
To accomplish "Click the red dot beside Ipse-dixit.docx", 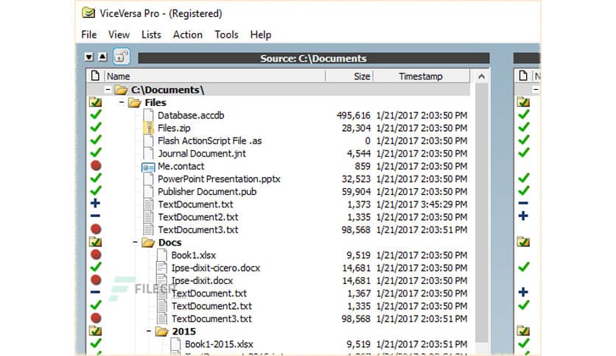I will [x=96, y=280].
